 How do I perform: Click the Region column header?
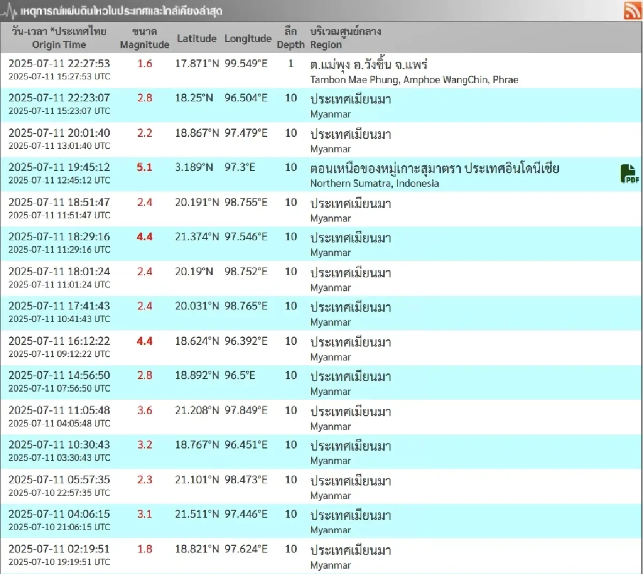pyautogui.click(x=326, y=45)
